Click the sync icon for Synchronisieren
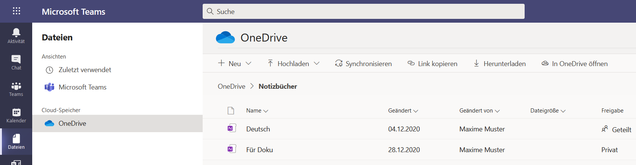This screenshot has height=165, width=636. 339,63
